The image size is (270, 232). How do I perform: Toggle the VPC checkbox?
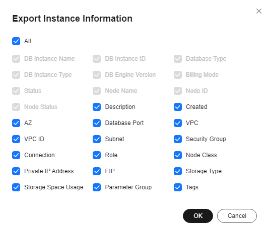click(178, 123)
